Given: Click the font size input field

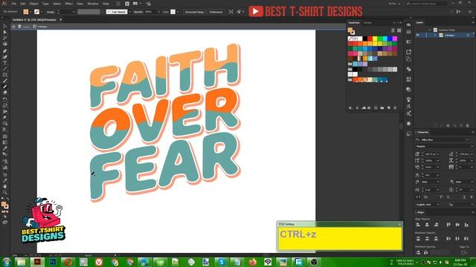Looking at the screenshot, I should (430, 154).
